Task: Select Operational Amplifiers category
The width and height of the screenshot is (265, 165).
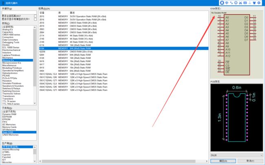Action: (x=13, y=70)
